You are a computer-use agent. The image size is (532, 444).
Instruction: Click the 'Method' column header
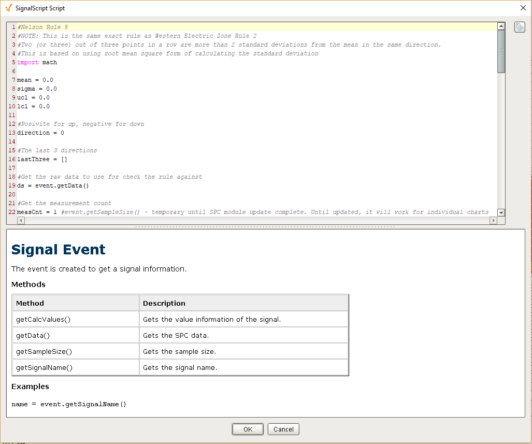(x=30, y=303)
